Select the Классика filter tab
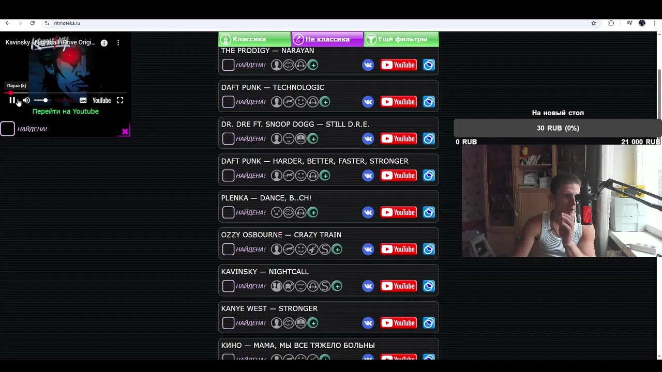Viewport: 662px width, 372px height. tap(254, 39)
